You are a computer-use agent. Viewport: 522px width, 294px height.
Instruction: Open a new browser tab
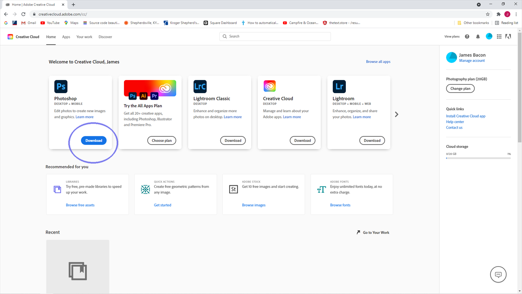73,4
